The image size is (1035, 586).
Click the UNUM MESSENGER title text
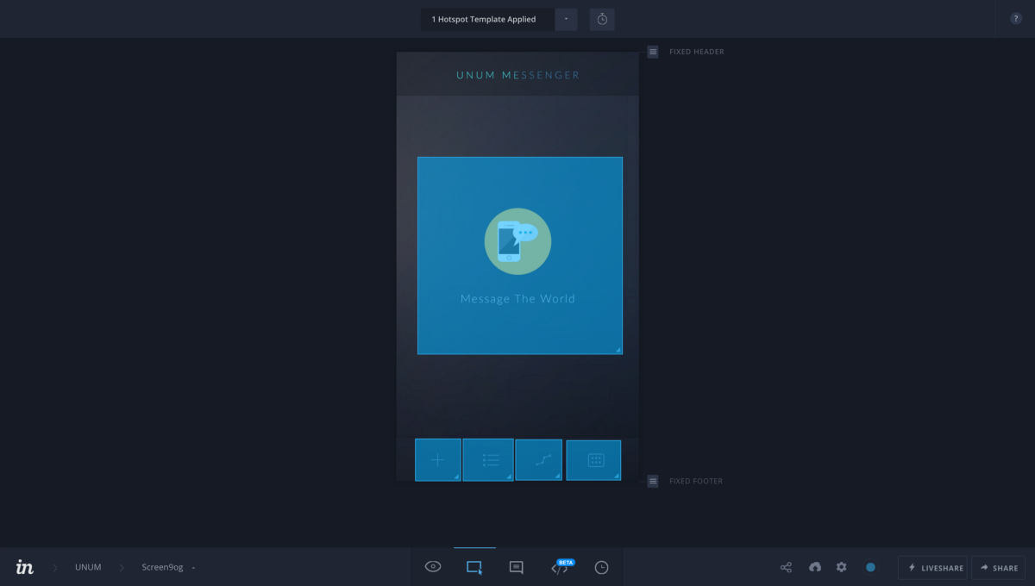pyautogui.click(x=518, y=75)
